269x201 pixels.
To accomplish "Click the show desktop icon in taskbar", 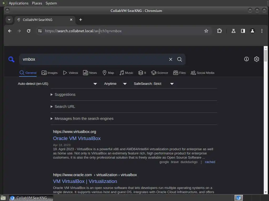I will click(3, 198).
